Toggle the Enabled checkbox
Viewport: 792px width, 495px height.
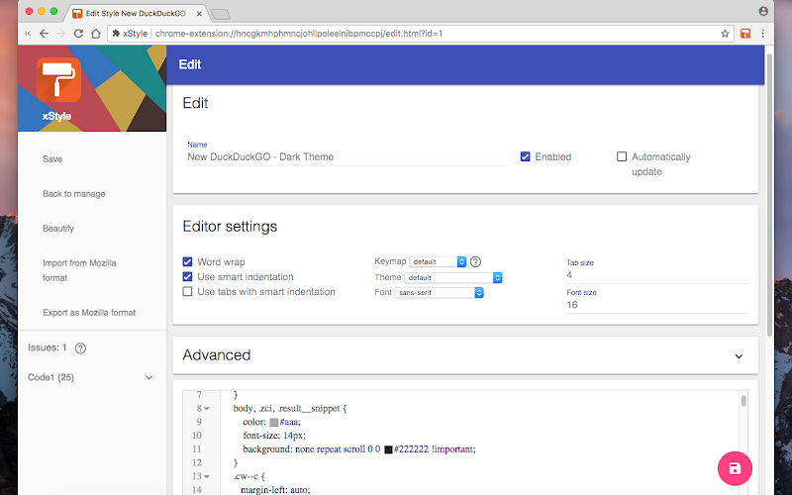click(x=526, y=156)
